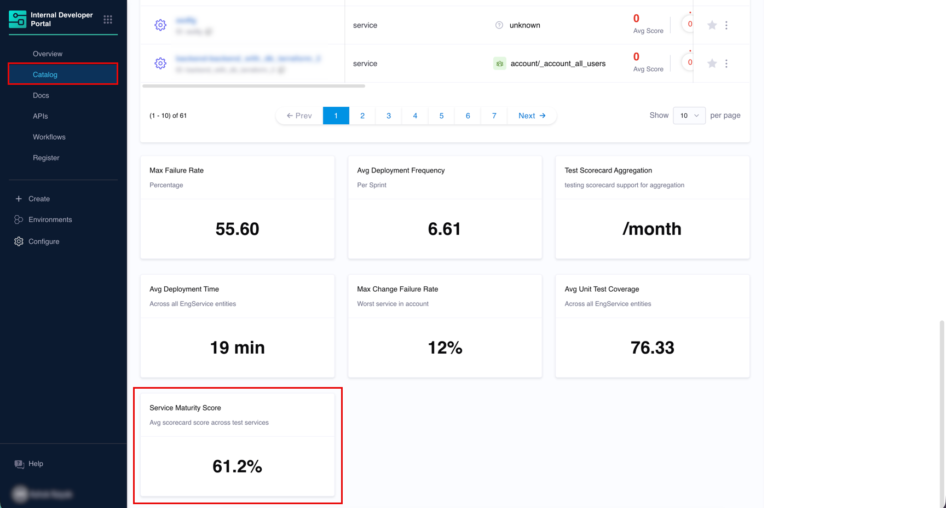The height and width of the screenshot is (508, 946).
Task: Click the blurred backend entity name link
Action: pos(248,58)
